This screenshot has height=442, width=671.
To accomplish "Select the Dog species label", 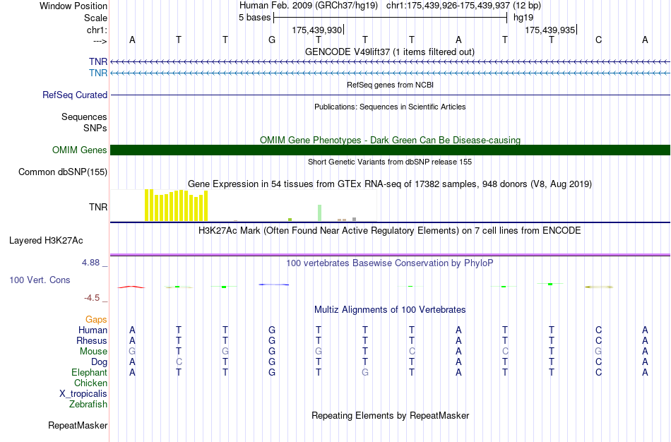I will tap(100, 362).
